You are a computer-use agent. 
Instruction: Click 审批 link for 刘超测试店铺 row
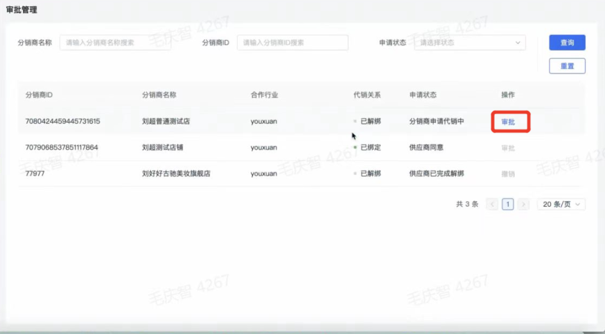[x=508, y=148]
